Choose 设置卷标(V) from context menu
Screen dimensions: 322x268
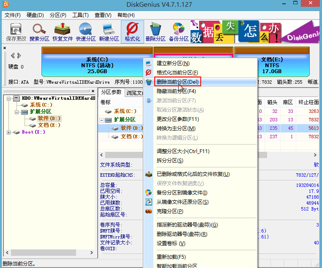(x=200, y=243)
